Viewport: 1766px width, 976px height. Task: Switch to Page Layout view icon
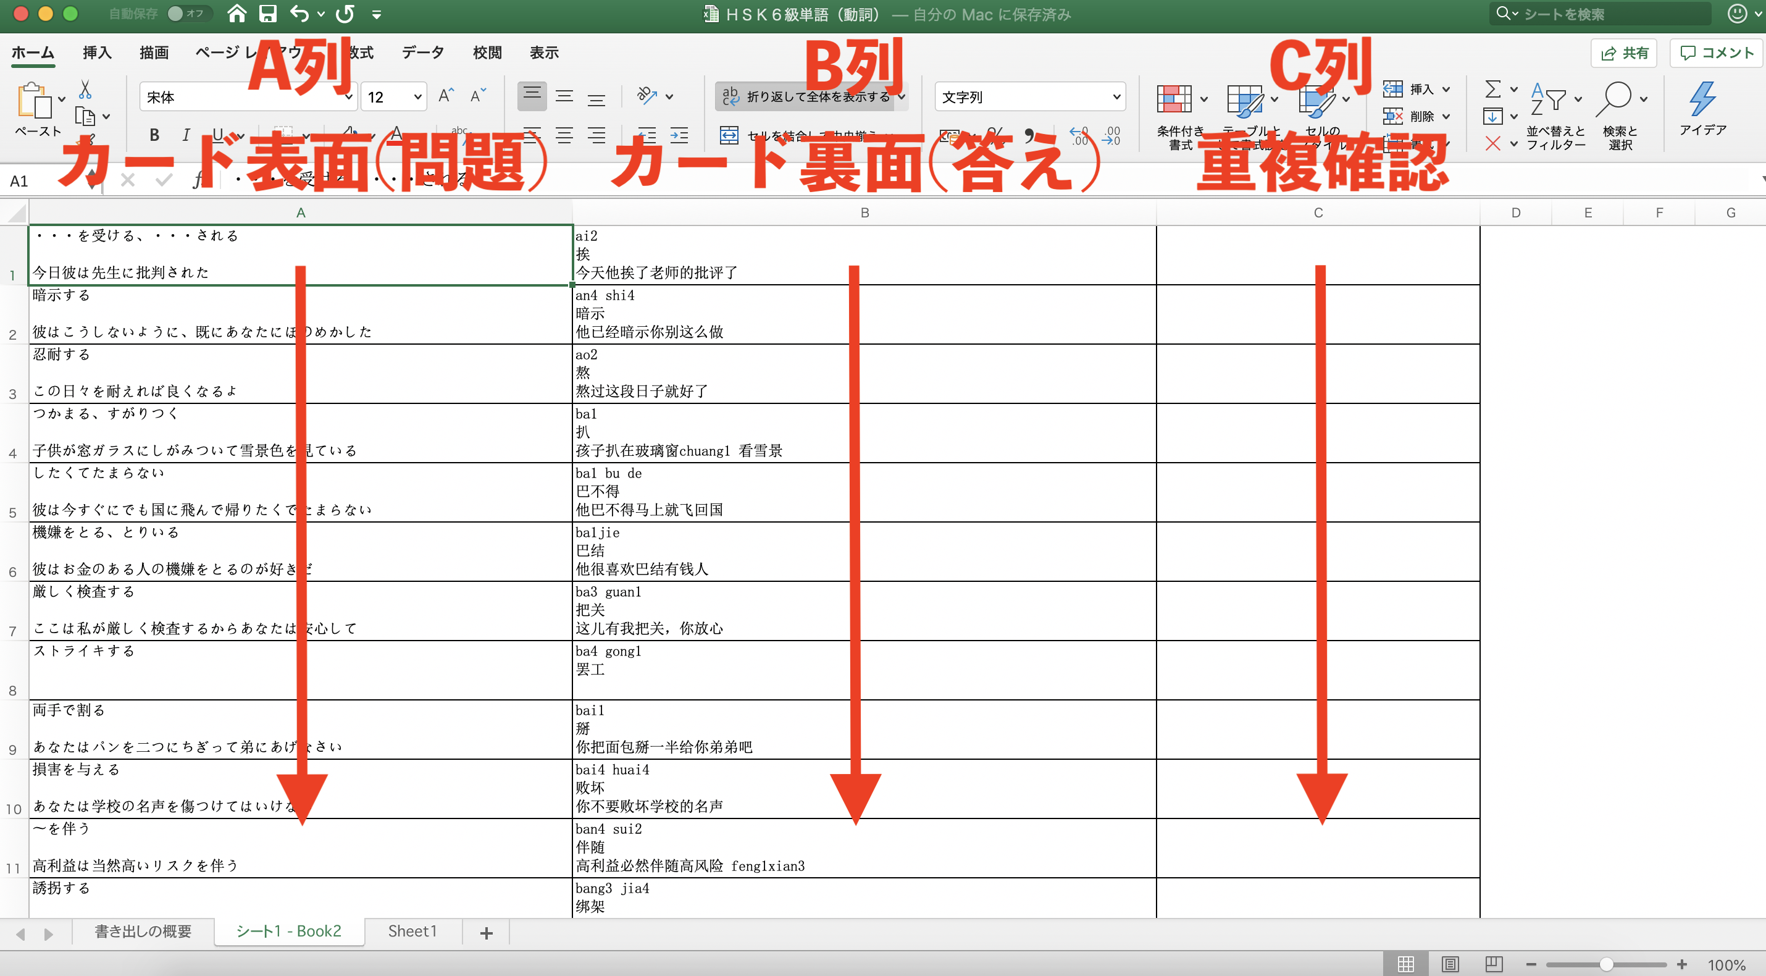pos(1450,964)
